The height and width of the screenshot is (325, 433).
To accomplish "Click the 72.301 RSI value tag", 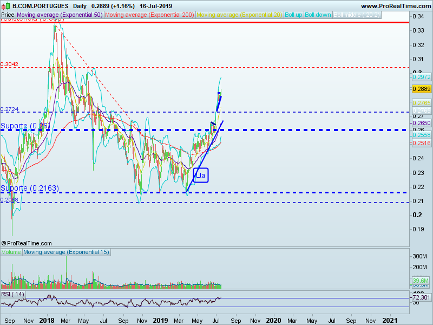I will pos(422,297).
